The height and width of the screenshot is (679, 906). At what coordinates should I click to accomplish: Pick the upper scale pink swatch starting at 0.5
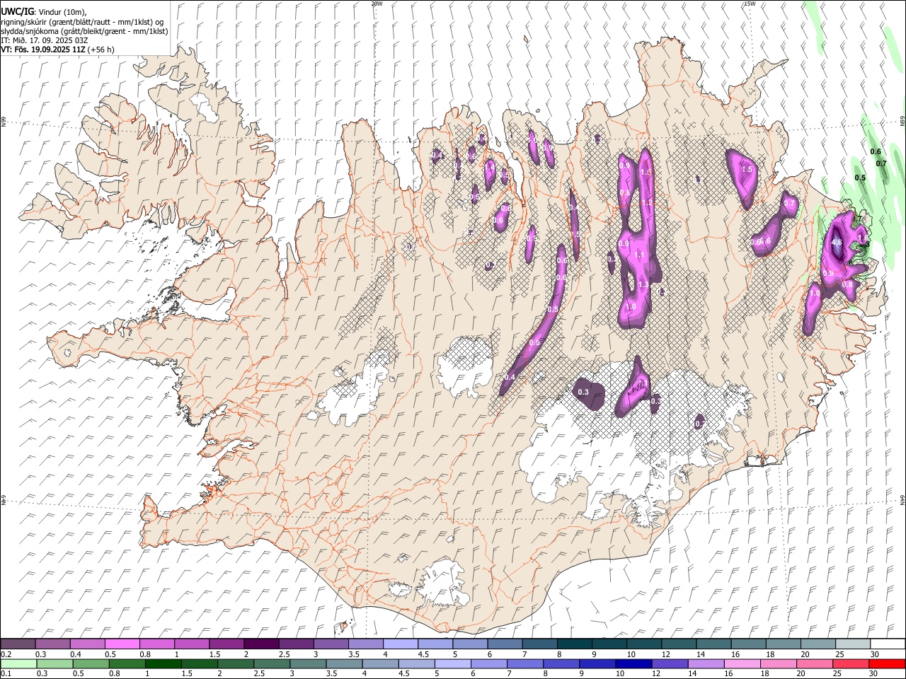point(122,644)
